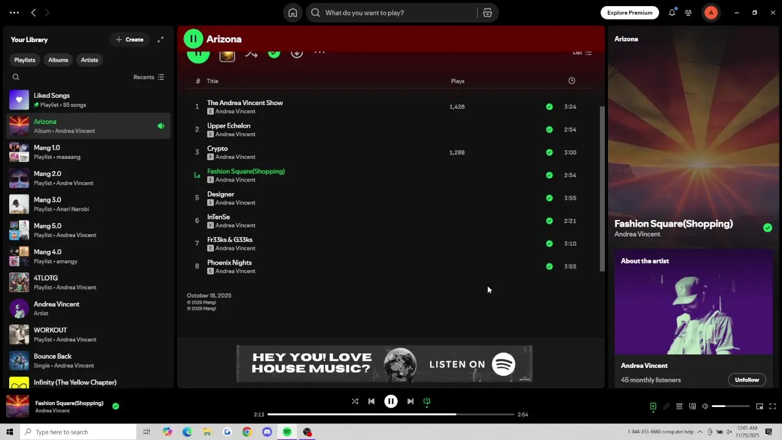Set Spotify volume with the volume slider
782x440 pixels.
coord(731,406)
